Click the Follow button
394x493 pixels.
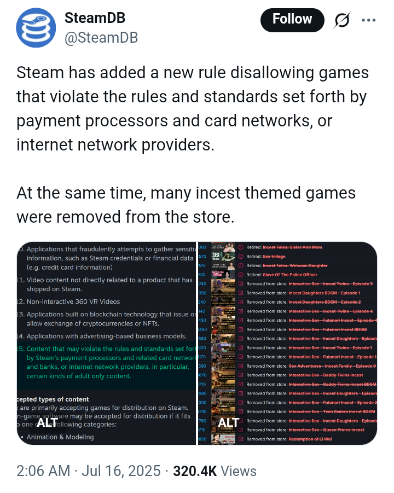tap(292, 20)
